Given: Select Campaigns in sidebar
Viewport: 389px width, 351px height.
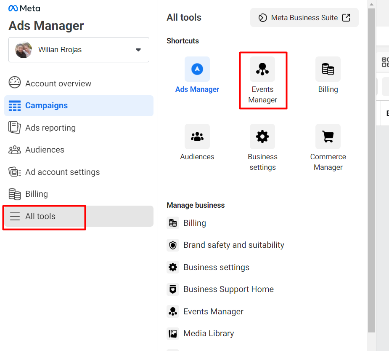Looking at the screenshot, I should tap(79, 106).
